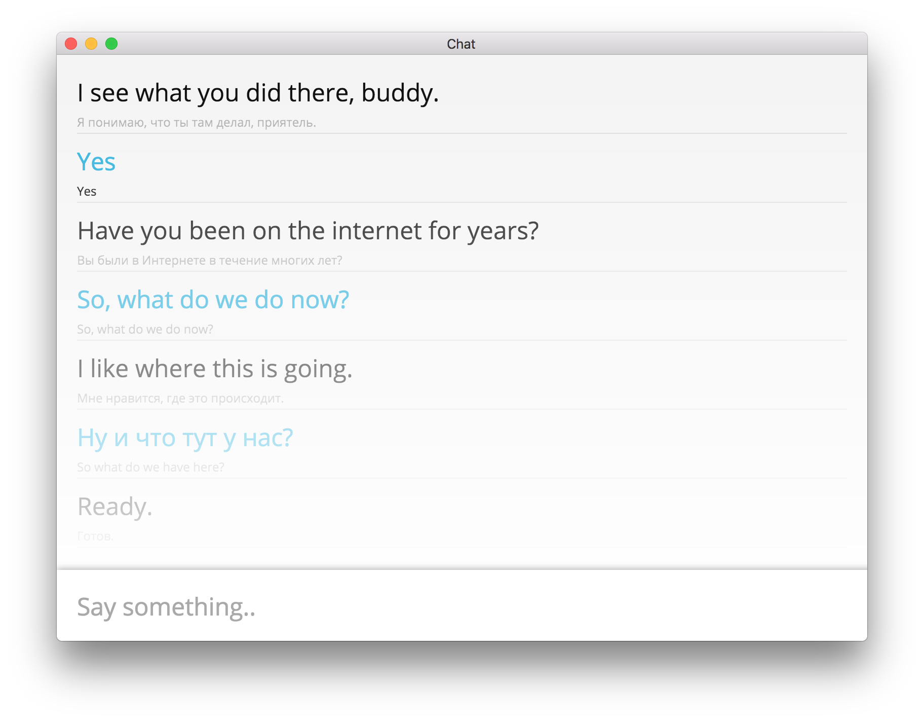Select the 'I see what you did there, buddy.' message
Screen dimensions: 924x722
pos(258,93)
